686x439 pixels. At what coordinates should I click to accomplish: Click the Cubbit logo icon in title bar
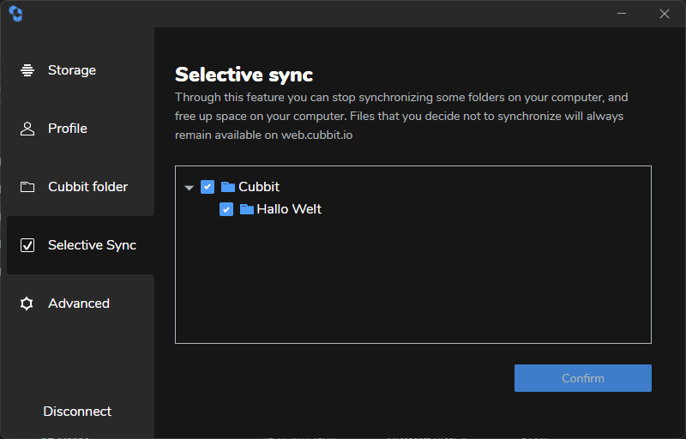(15, 14)
